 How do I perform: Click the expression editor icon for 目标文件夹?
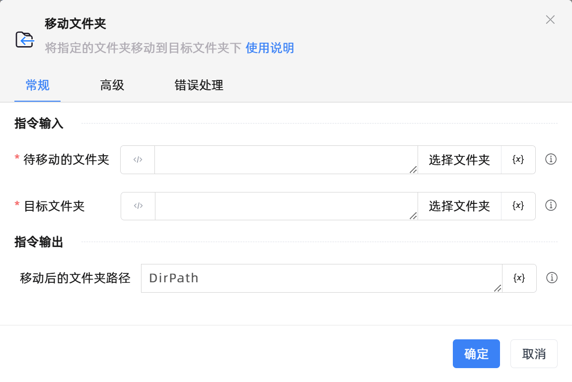point(138,206)
